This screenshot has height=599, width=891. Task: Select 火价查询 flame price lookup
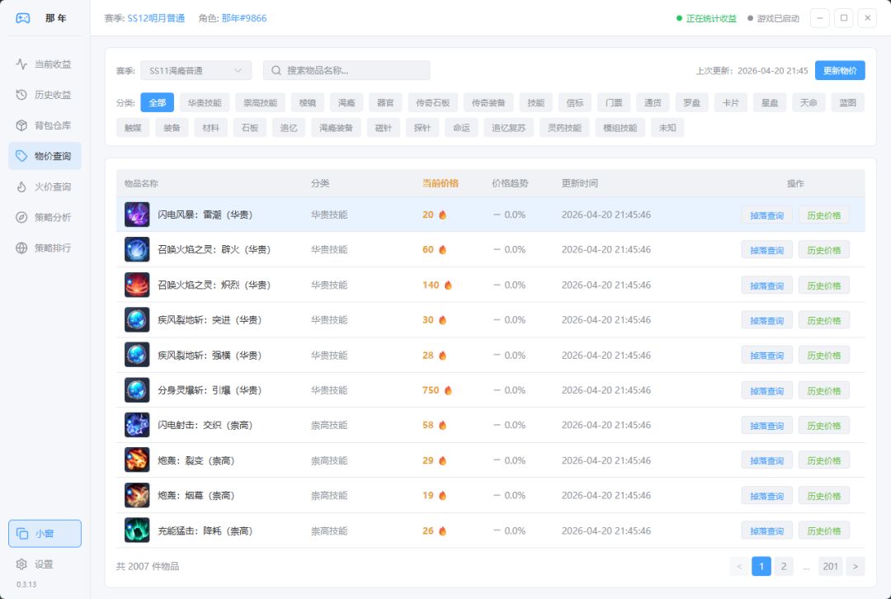click(x=45, y=186)
